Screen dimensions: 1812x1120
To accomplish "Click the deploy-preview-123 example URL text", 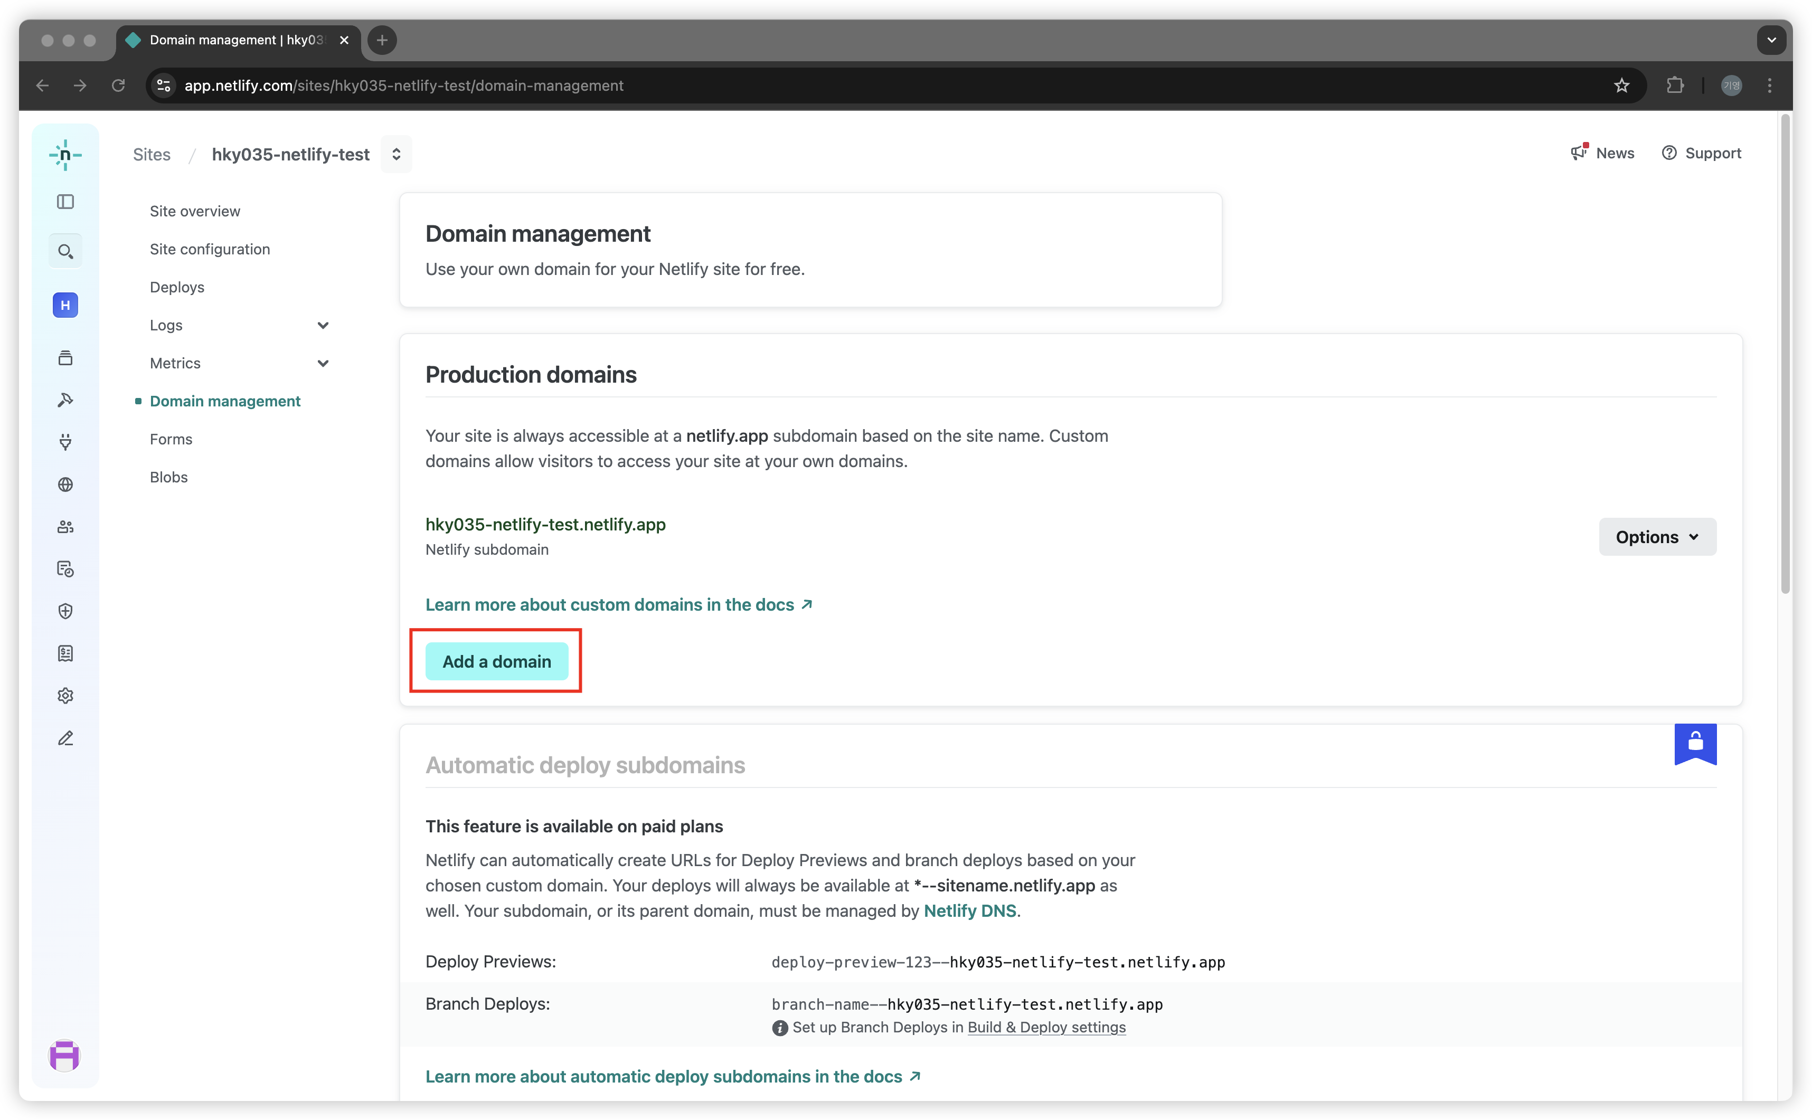I will [998, 962].
